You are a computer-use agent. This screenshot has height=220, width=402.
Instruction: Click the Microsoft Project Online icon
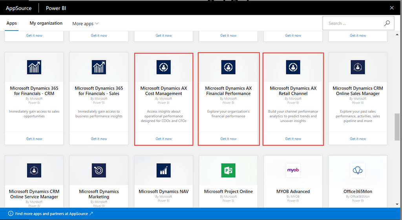(x=228, y=170)
